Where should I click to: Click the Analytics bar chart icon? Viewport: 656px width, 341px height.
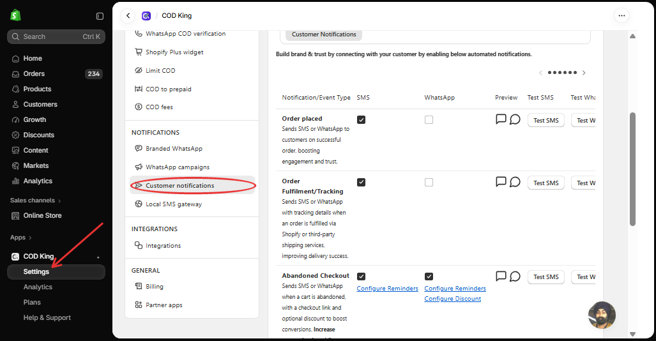click(15, 181)
